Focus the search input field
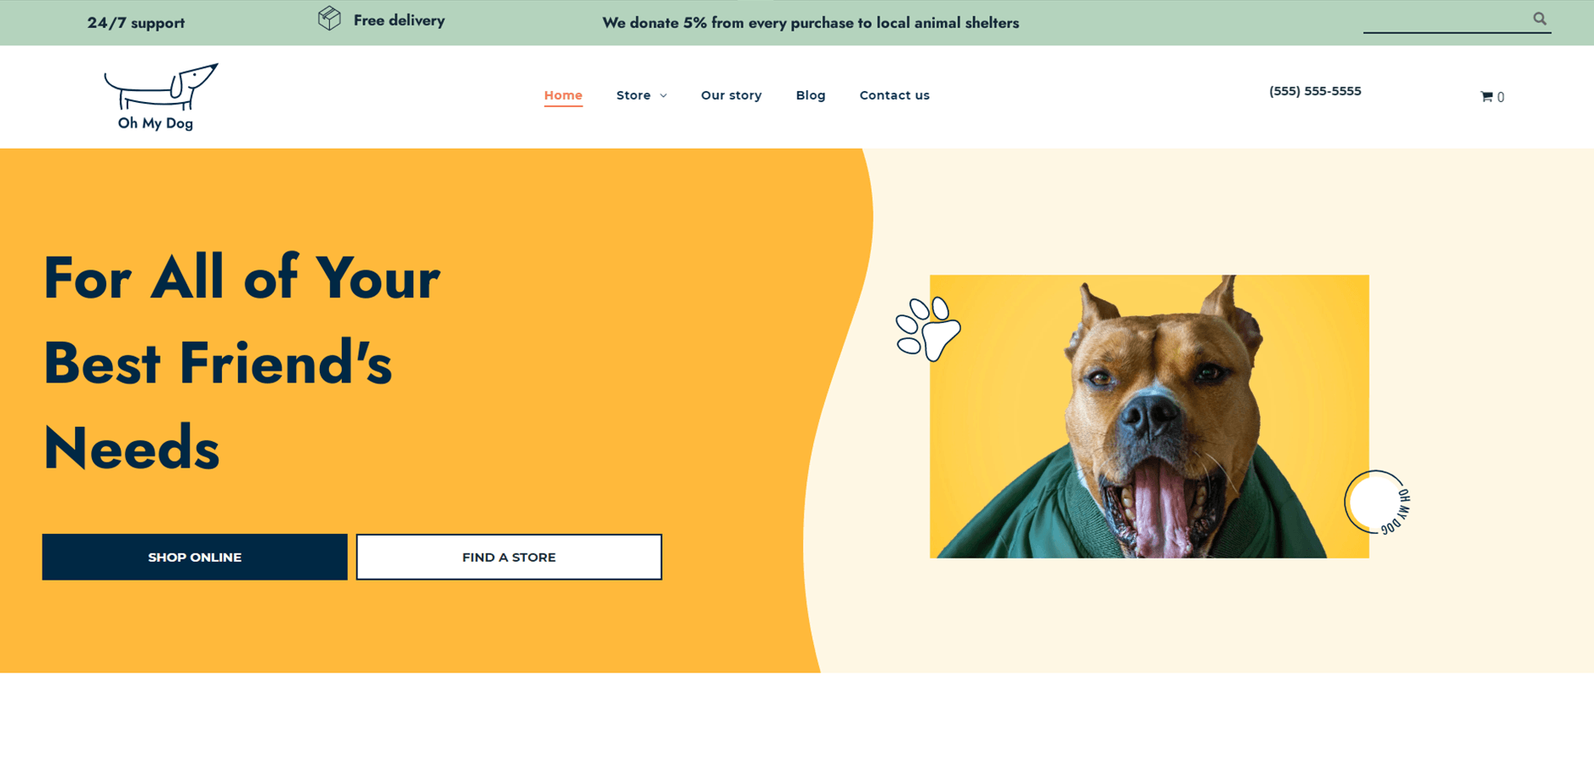This screenshot has width=1594, height=765. coord(1446,19)
